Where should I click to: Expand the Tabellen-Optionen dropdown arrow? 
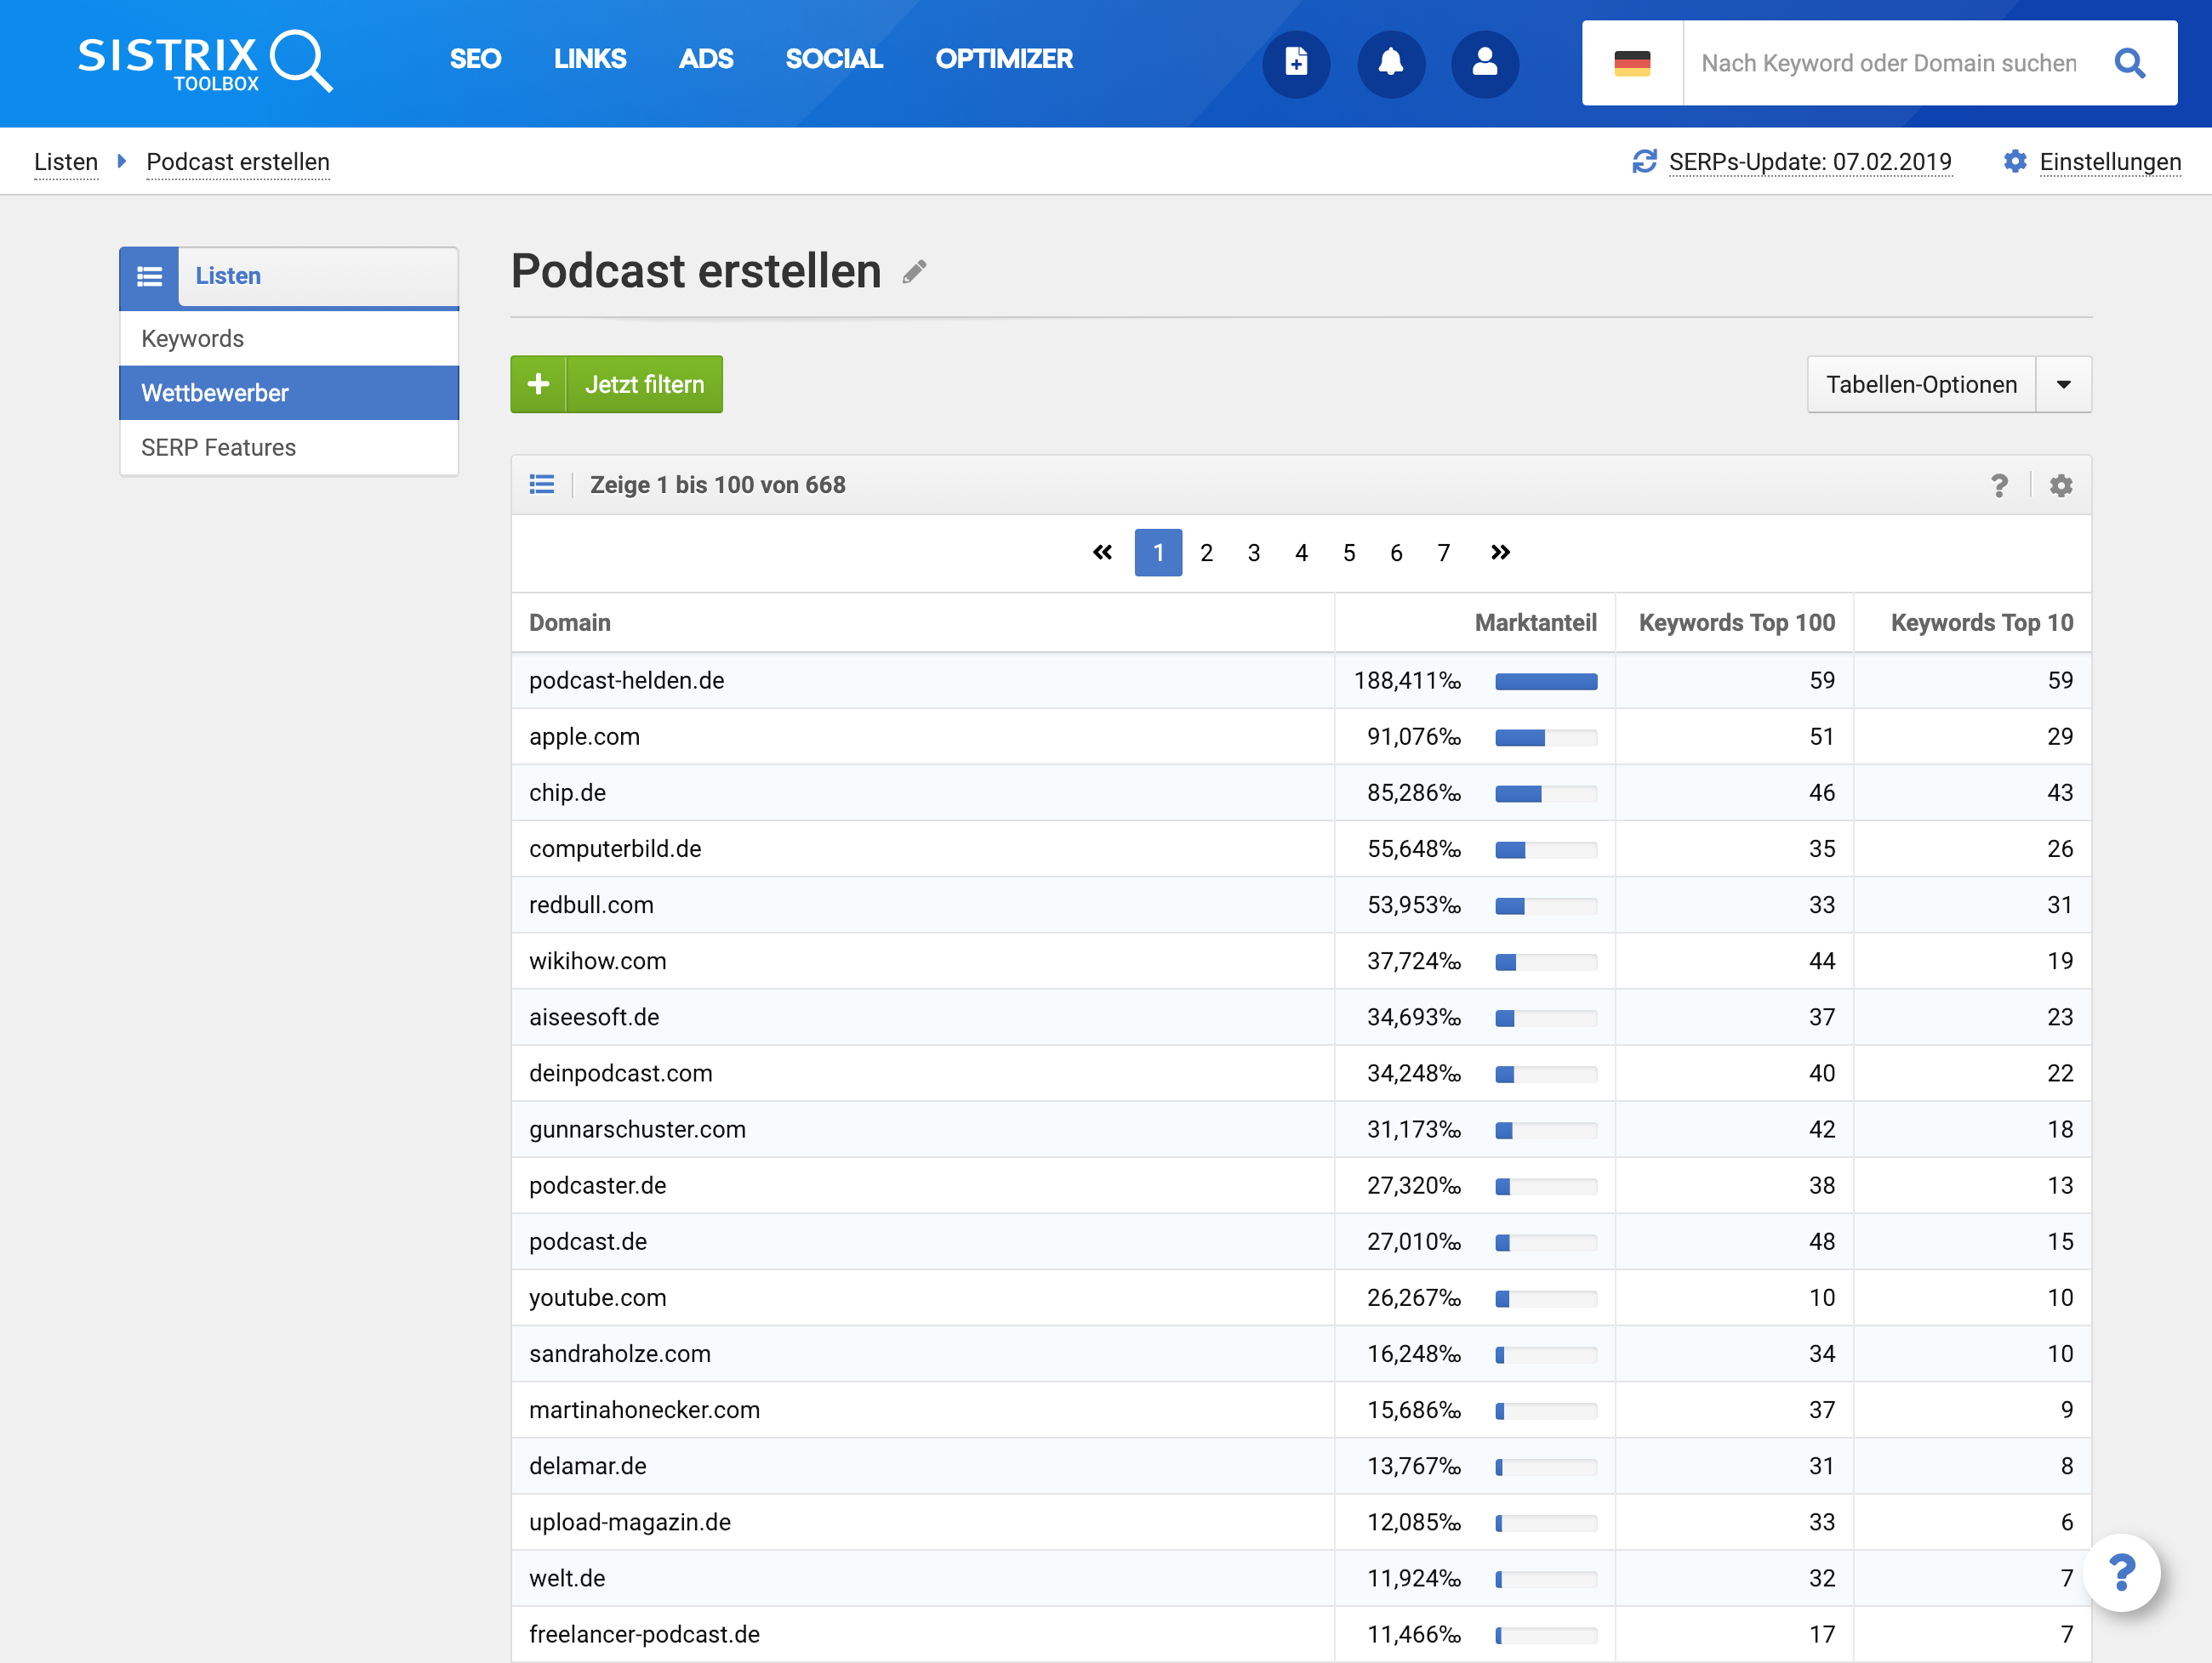click(2063, 385)
